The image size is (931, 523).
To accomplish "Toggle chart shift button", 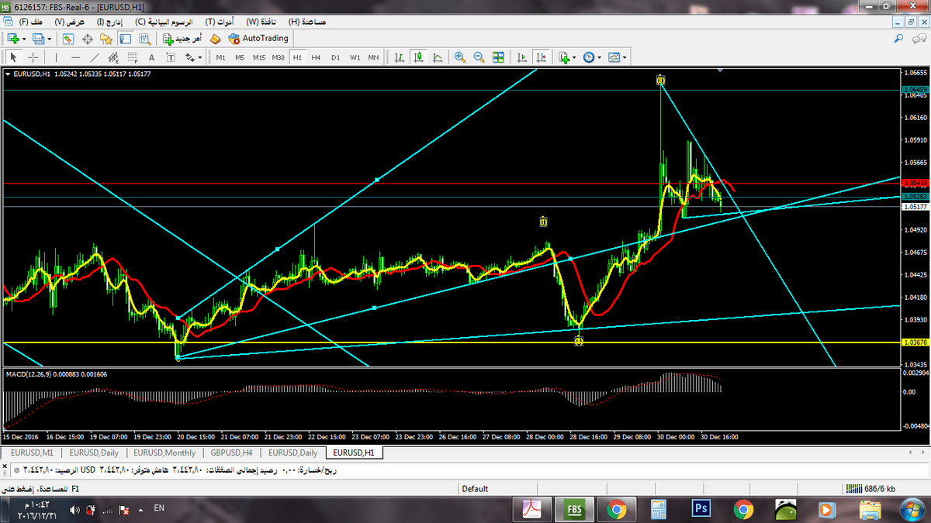I will click(x=541, y=57).
